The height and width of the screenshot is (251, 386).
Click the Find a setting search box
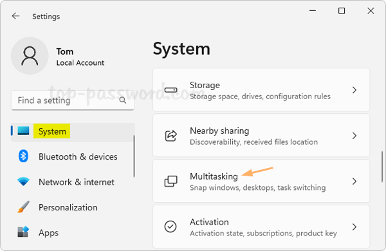(73, 100)
